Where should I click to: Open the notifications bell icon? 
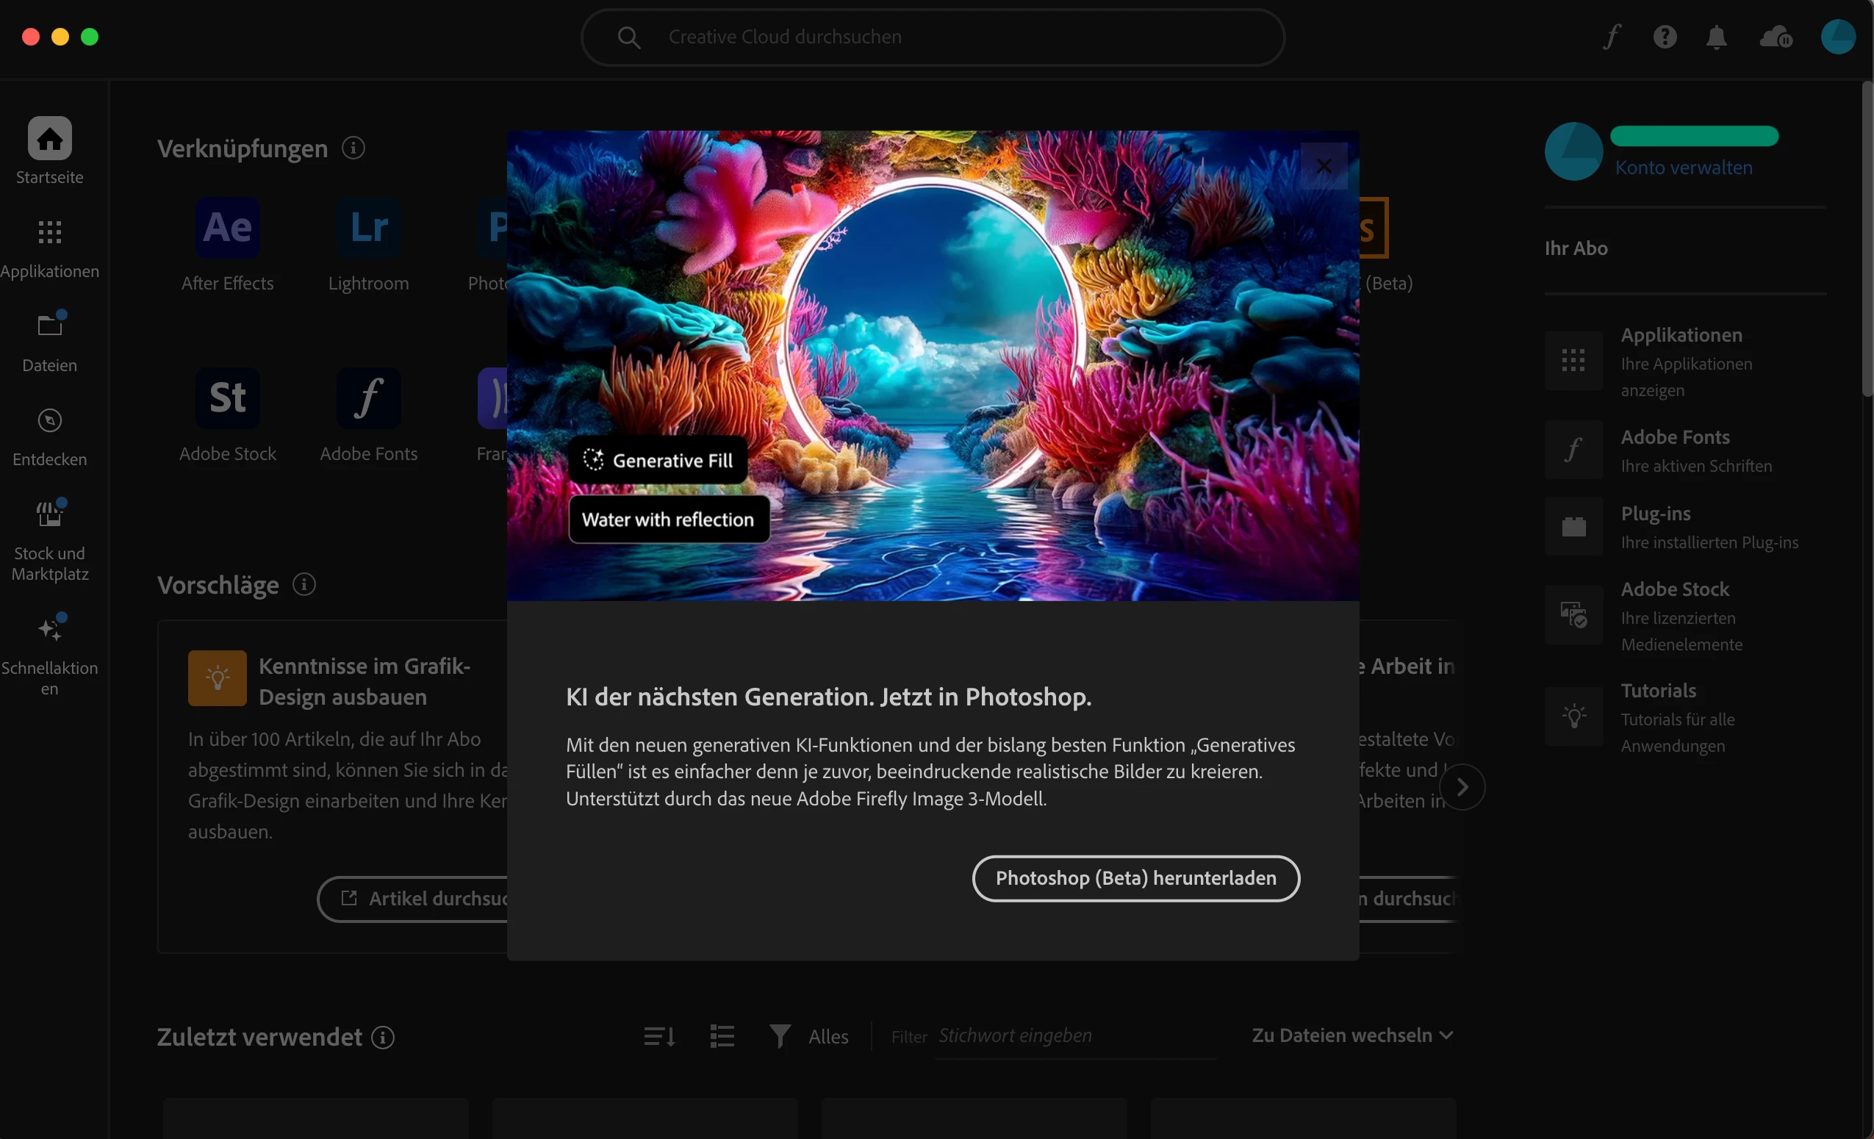(1717, 37)
